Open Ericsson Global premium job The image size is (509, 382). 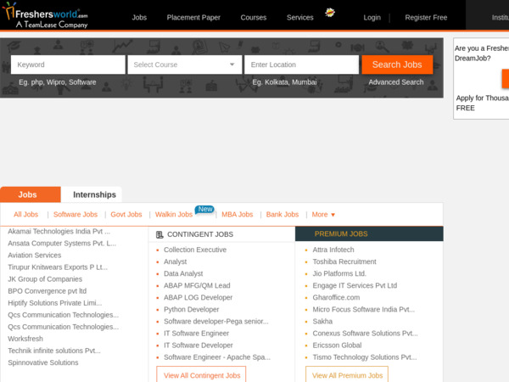click(x=337, y=345)
